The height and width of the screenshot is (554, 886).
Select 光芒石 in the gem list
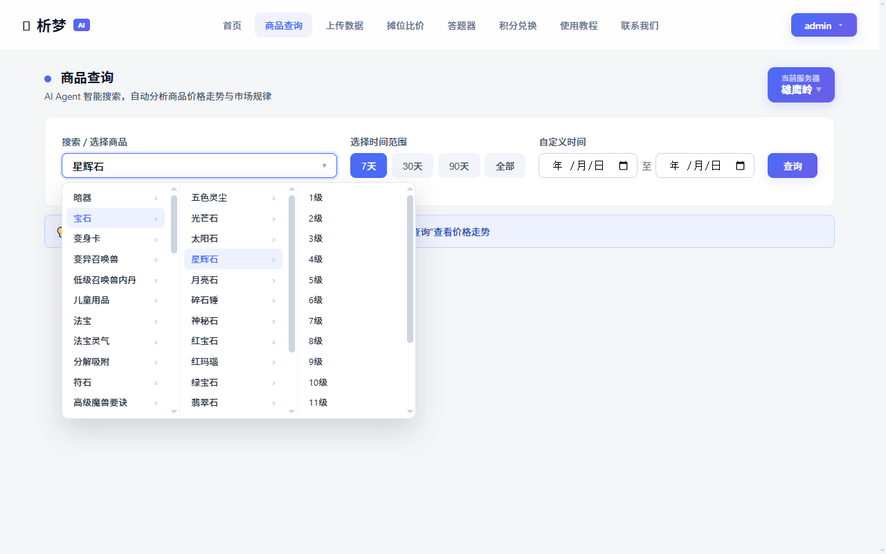(x=233, y=218)
